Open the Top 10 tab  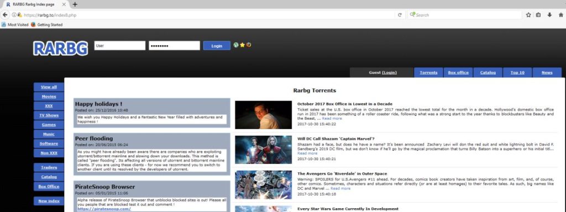[517, 72]
